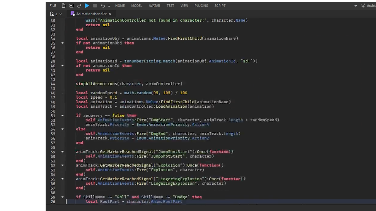Click the New file icon
Screen dimensions: 376x211
click(x=64, y=5)
